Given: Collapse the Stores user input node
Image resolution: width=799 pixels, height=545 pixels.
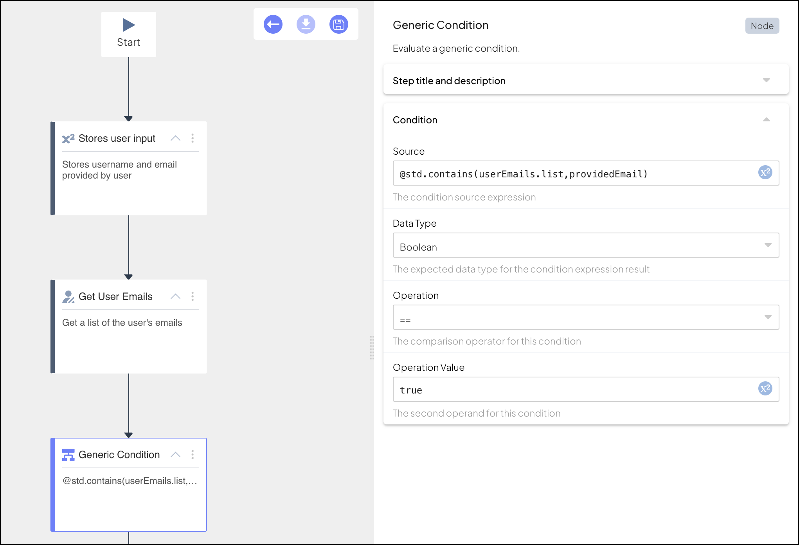Looking at the screenshot, I should (x=176, y=138).
